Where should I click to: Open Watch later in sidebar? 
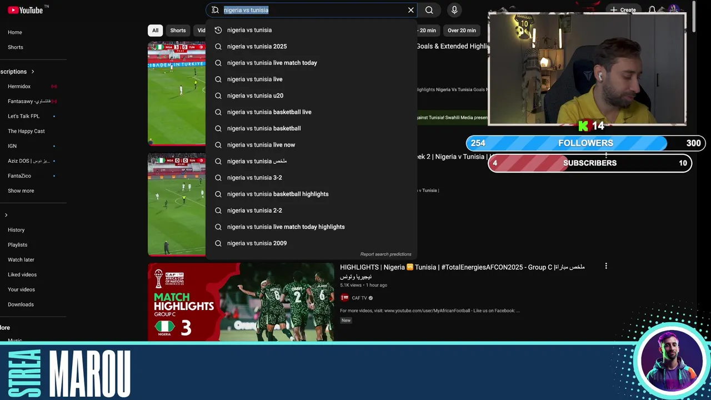pos(21,260)
